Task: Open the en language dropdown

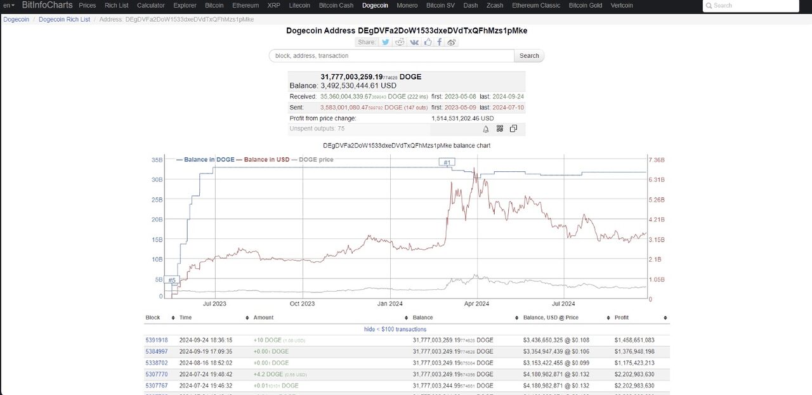Action: pos(9,6)
